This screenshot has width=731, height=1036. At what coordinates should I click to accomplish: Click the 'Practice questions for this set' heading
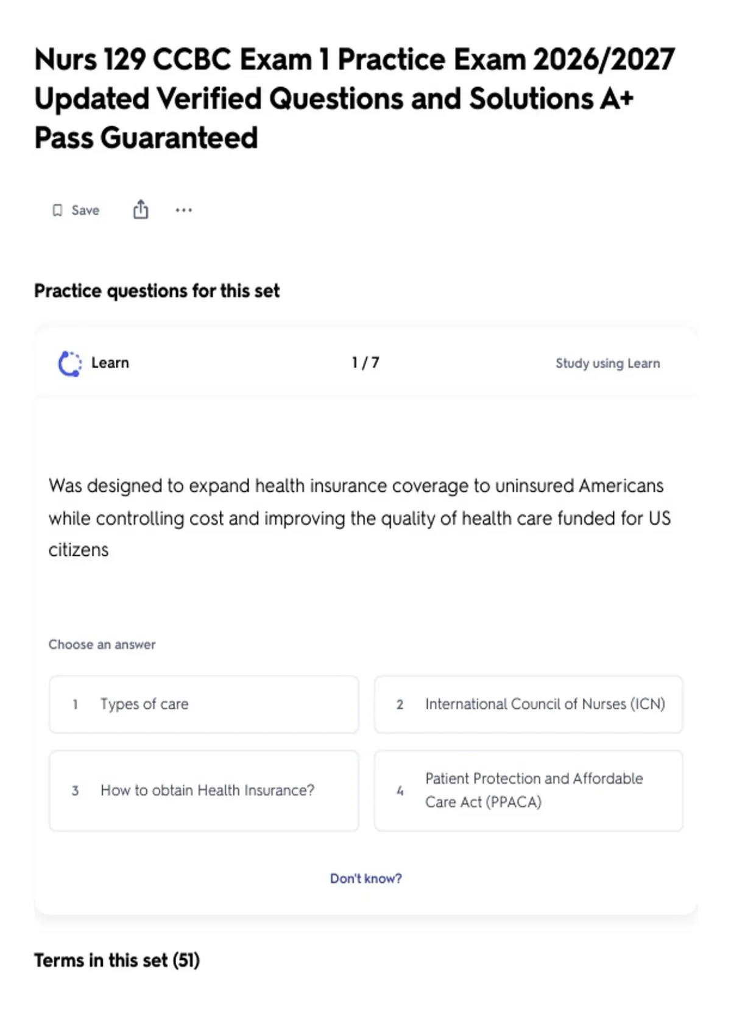pos(157,291)
